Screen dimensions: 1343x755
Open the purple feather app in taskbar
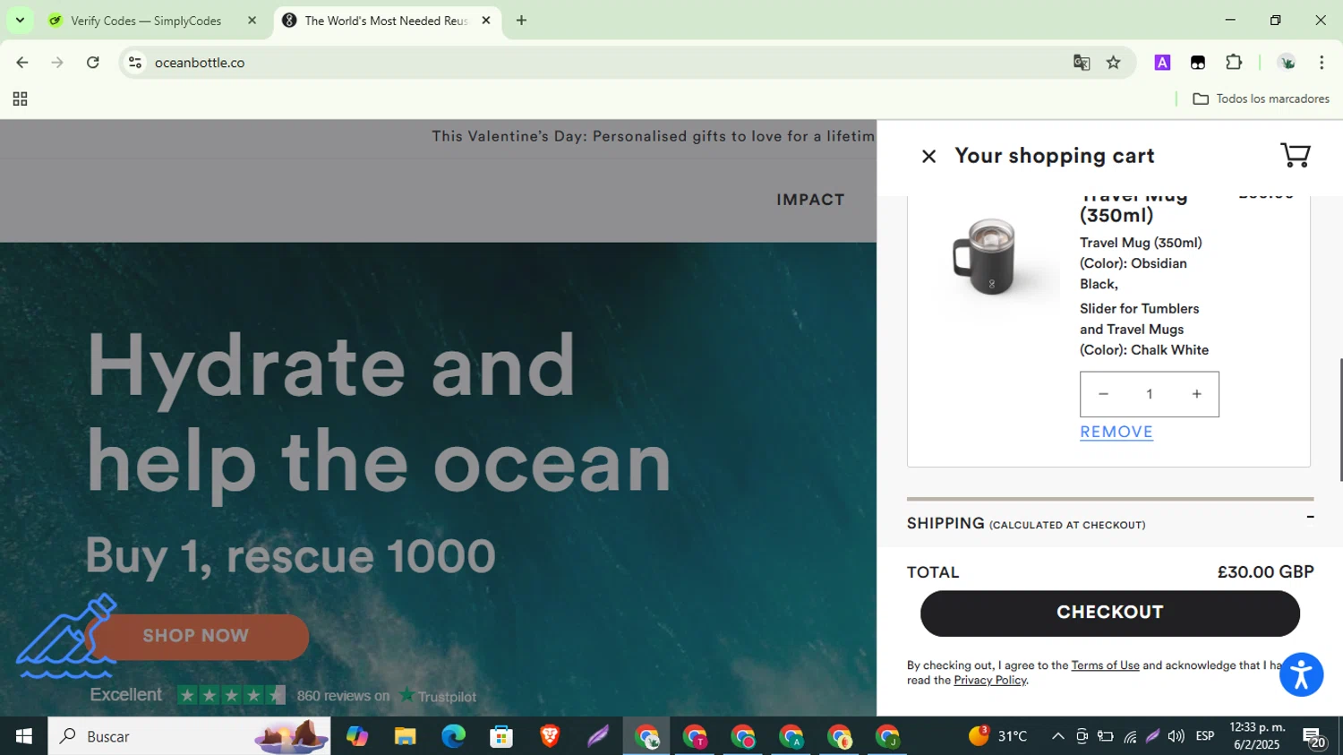tap(598, 736)
